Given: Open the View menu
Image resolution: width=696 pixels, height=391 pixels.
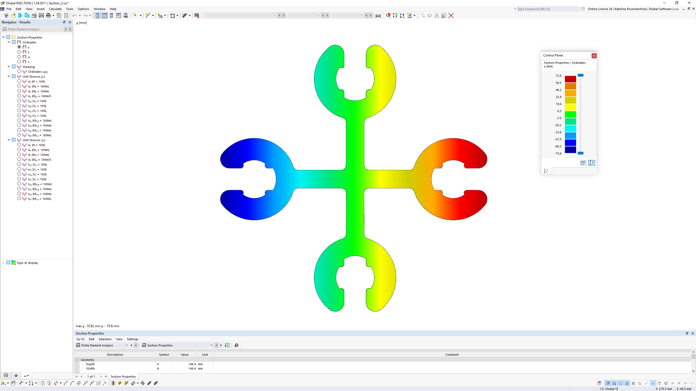Looking at the screenshot, I should tap(29, 9).
